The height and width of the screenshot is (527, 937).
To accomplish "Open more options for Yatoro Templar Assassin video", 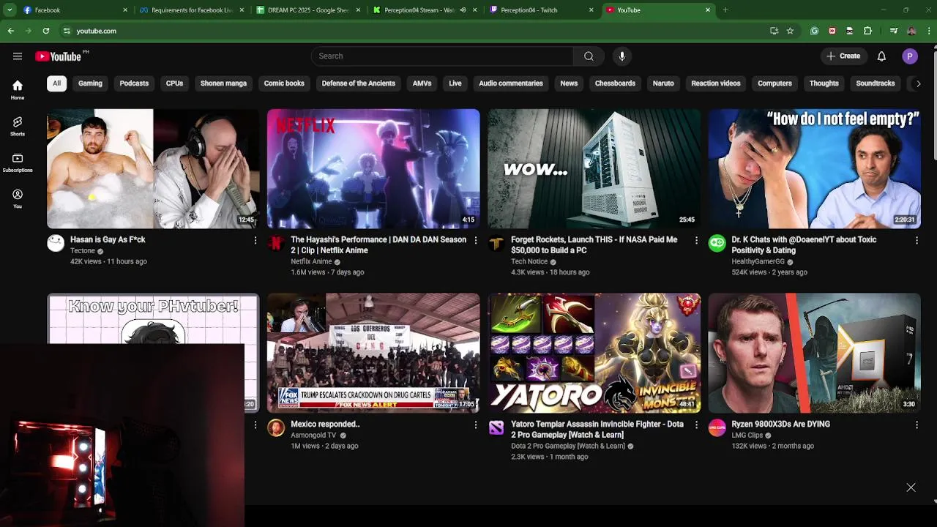I will (x=696, y=425).
